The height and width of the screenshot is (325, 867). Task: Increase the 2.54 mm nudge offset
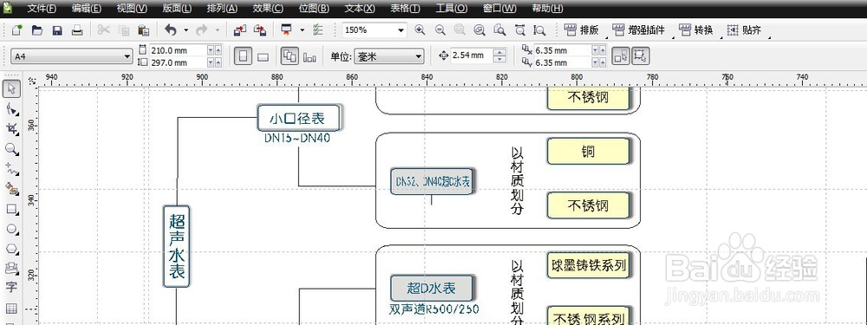500,53
